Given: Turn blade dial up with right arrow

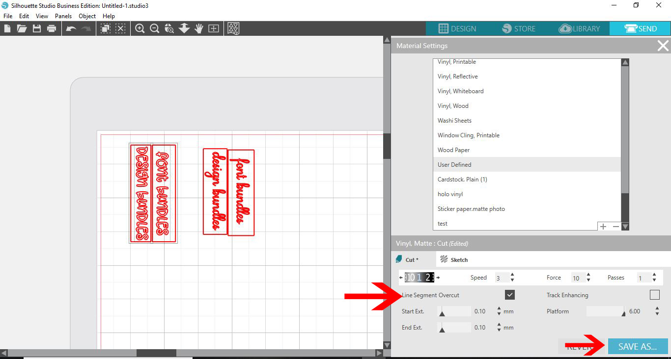Looking at the screenshot, I should coord(438,278).
